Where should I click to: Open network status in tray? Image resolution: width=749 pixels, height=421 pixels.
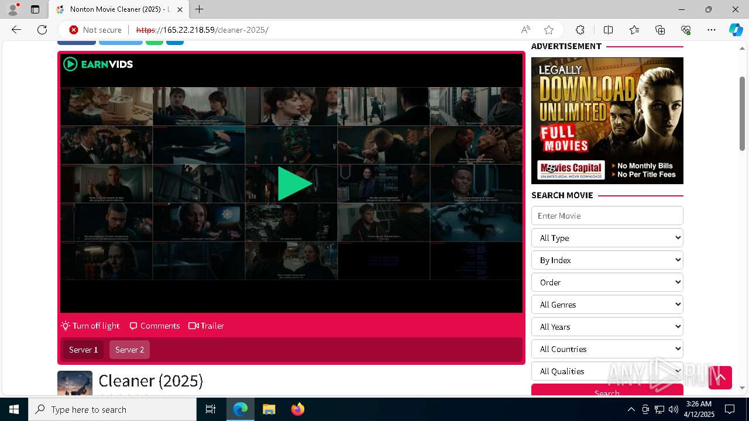click(x=659, y=409)
